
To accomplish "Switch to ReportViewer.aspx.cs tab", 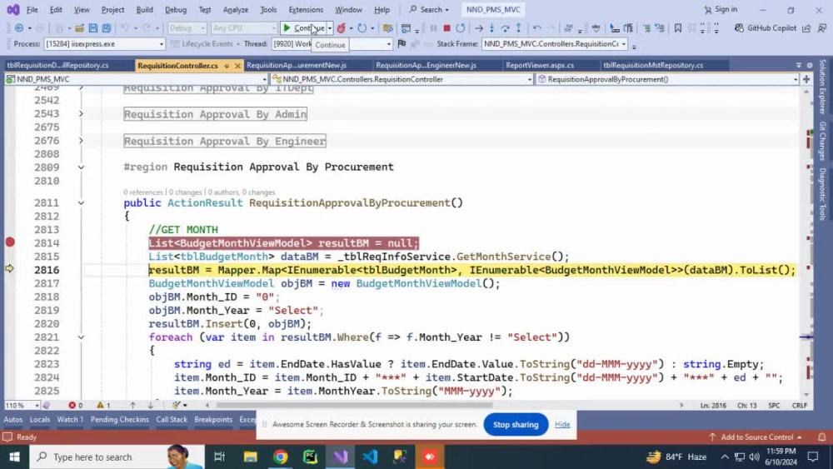I will click(x=540, y=65).
